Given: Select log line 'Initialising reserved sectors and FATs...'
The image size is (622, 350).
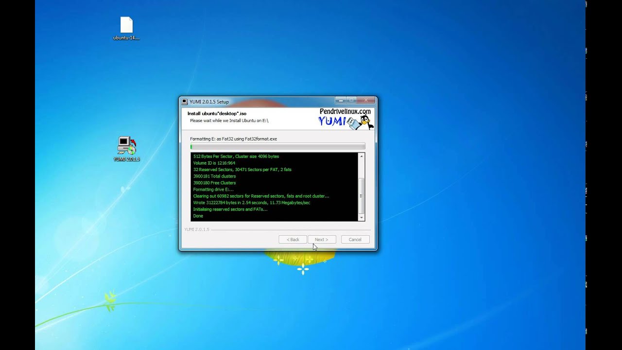Looking at the screenshot, I should pos(230,209).
